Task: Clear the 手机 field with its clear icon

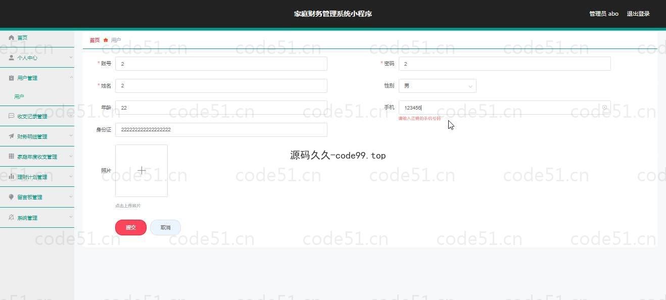Action: [604, 108]
